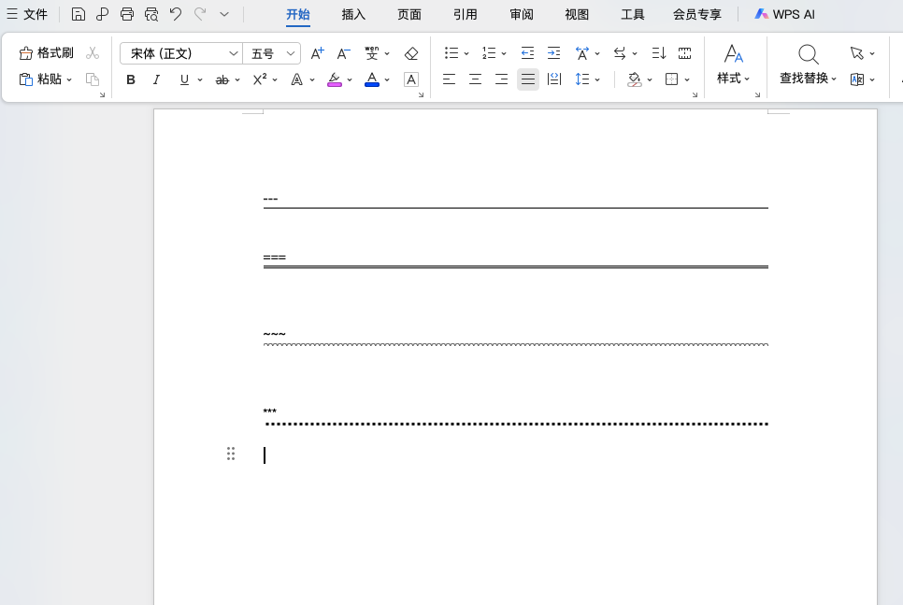Apply the blue font color
The width and height of the screenshot is (903, 605).
(372, 79)
